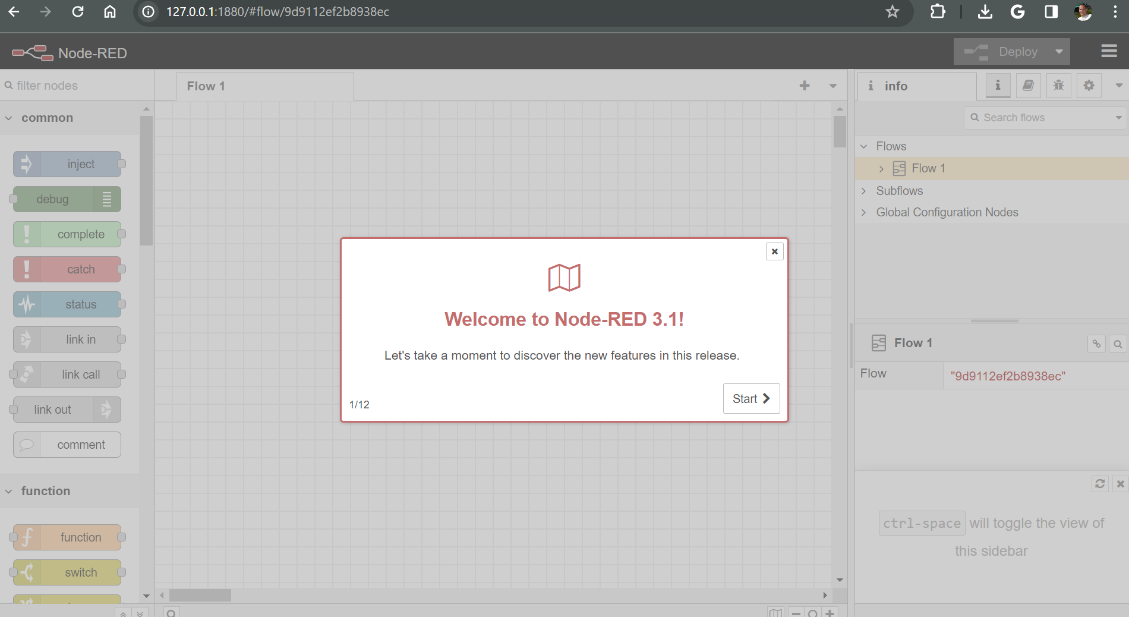The height and width of the screenshot is (617, 1129).
Task: Focus the filter nodes search field
Action: coord(77,86)
